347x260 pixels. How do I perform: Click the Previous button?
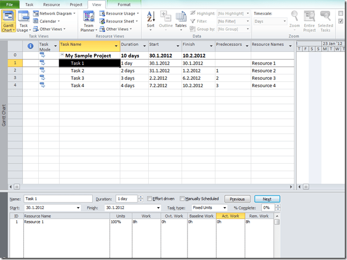click(238, 199)
